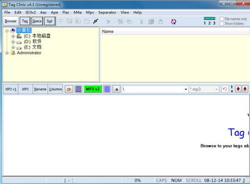Select the Rename tab

point(40,89)
